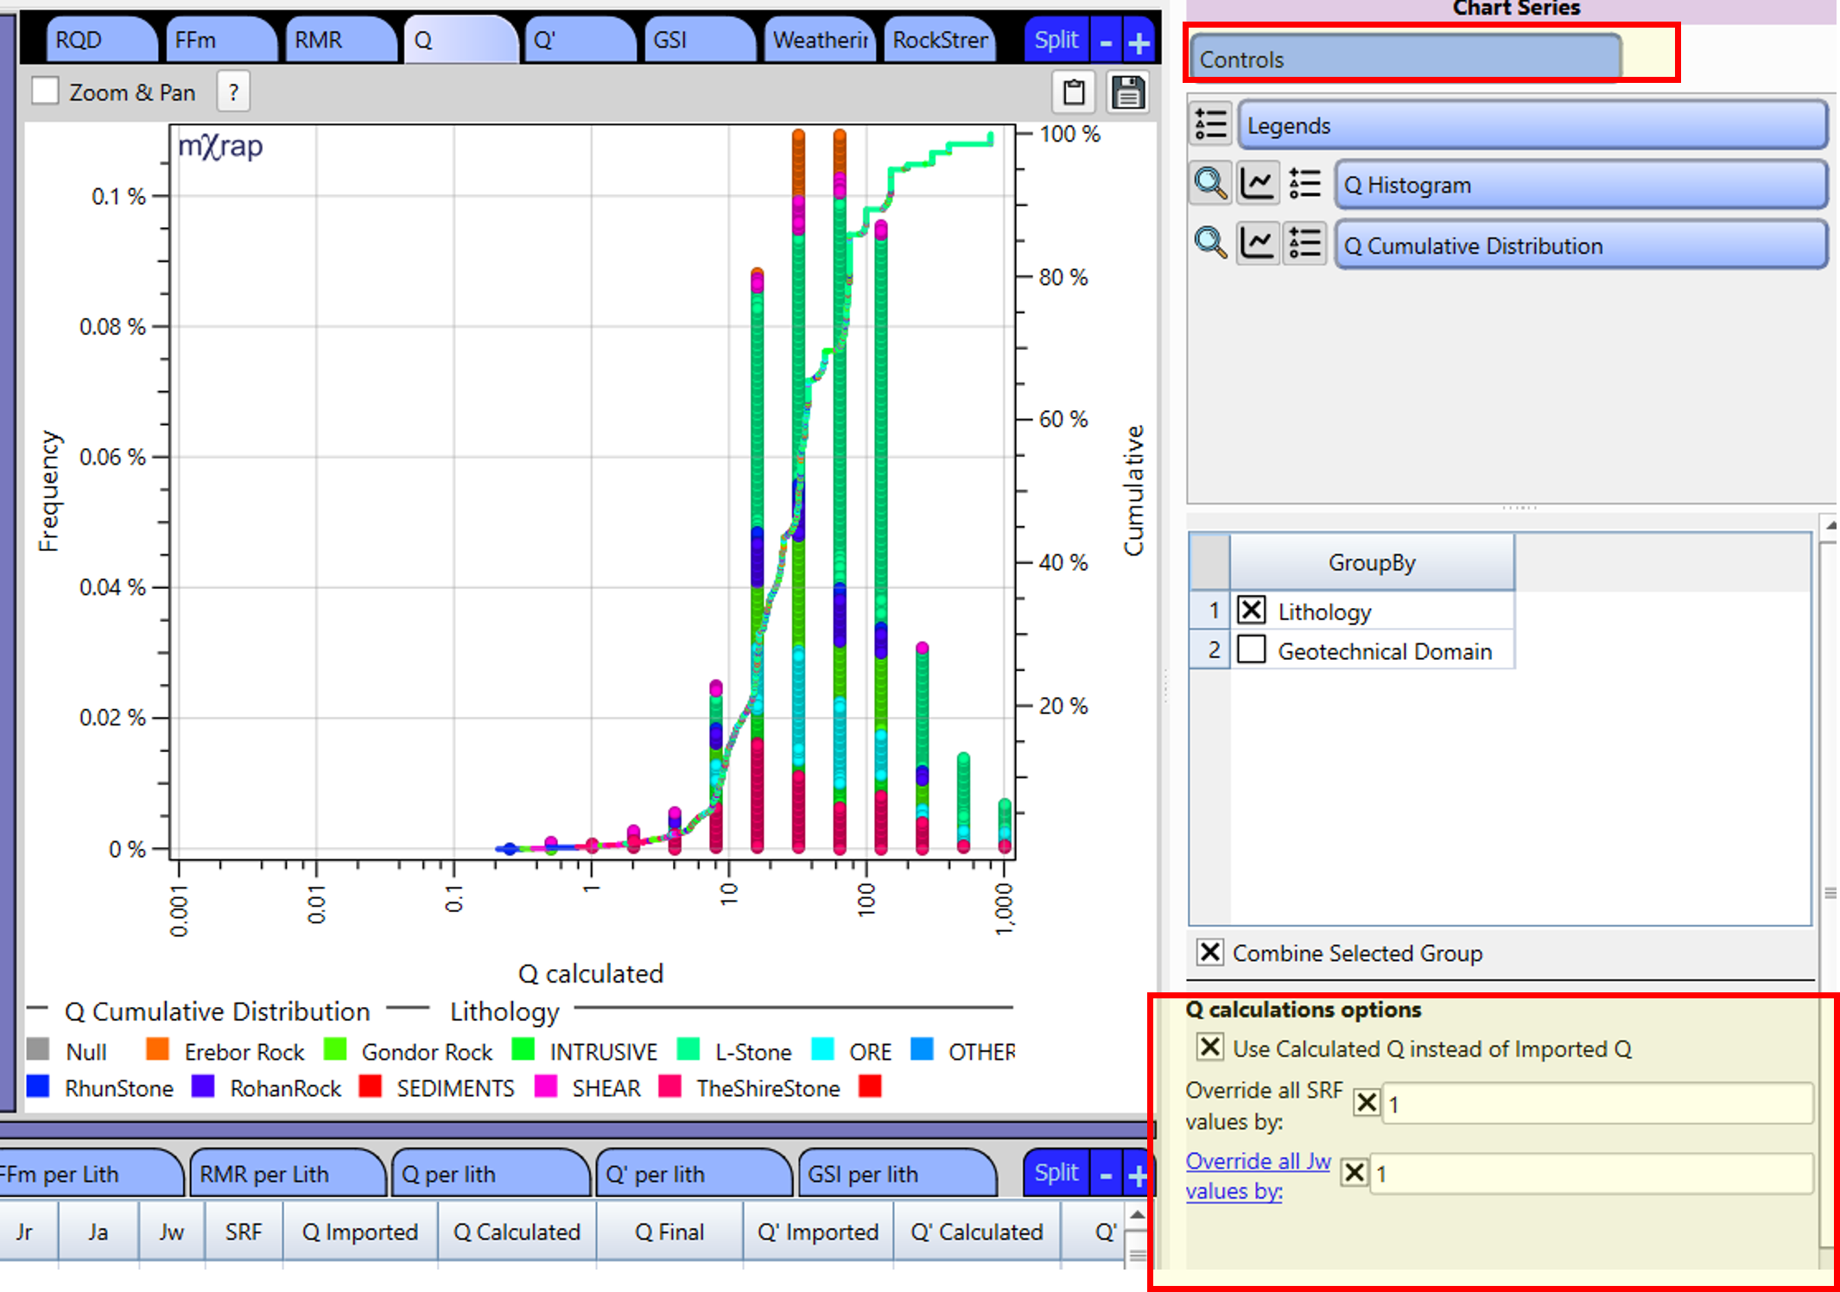Image resolution: width=1840 pixels, height=1292 pixels.
Task: Enable the Zoom & Pan checkbox
Action: [x=45, y=90]
